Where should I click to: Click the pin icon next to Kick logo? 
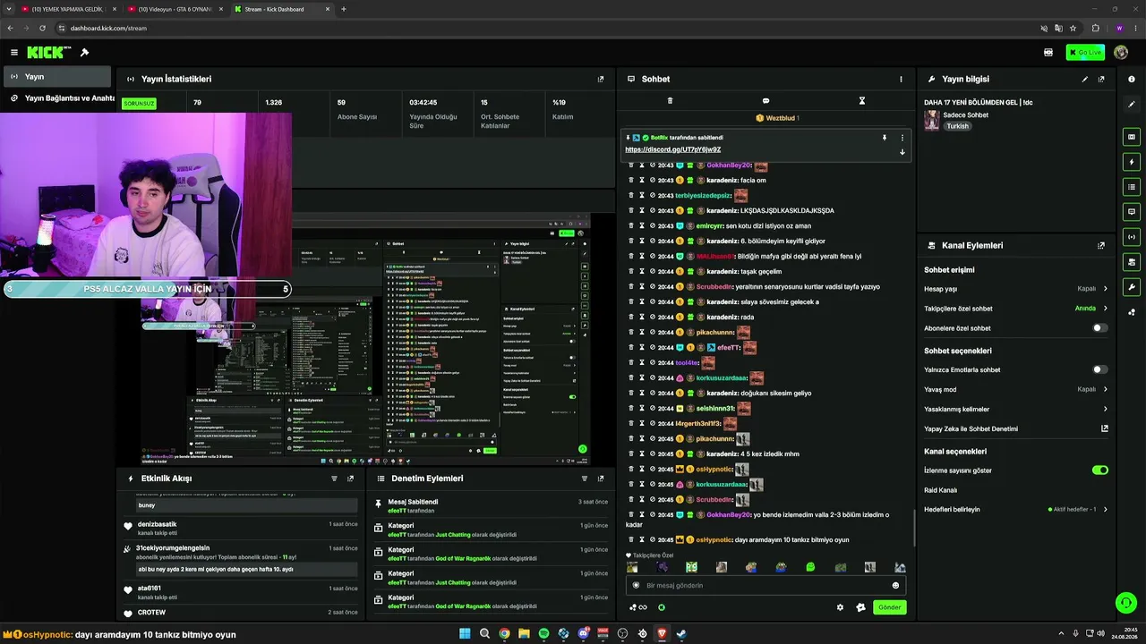84,53
